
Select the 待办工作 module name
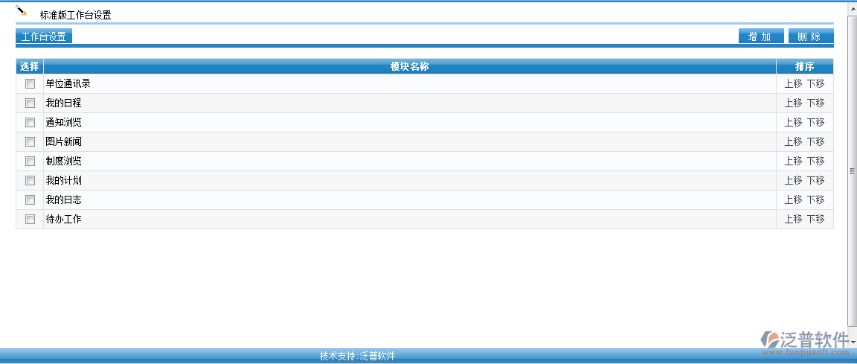(64, 219)
